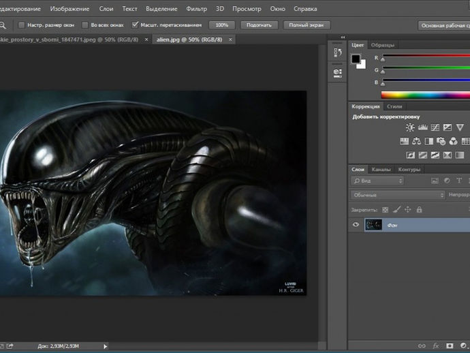Viewport: 470px width, 353px height.
Task: Add a Photo Filter adjustment
Action: (x=441, y=141)
